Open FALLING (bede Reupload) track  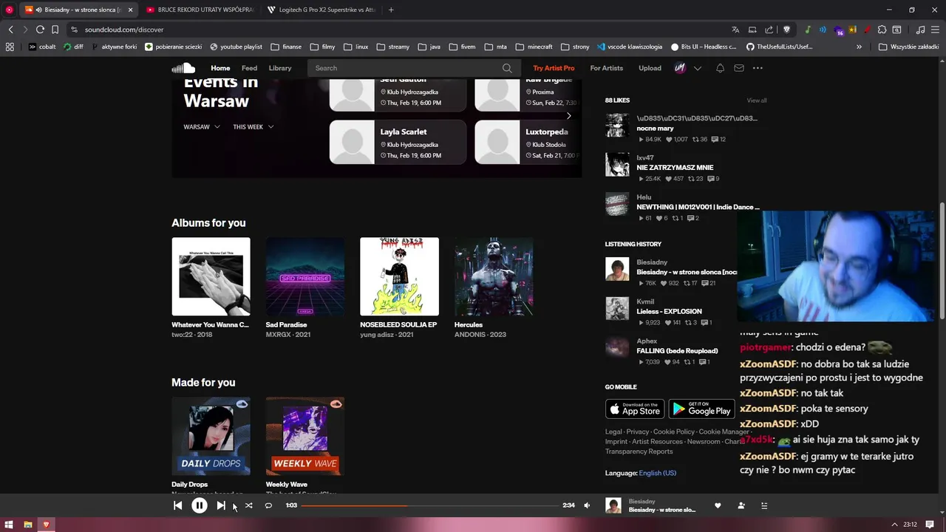tap(677, 351)
